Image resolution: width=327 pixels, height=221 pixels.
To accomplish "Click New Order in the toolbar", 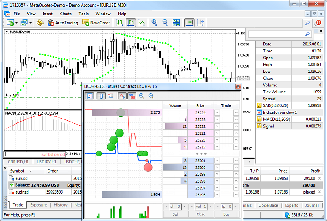I will tap(96, 23).
